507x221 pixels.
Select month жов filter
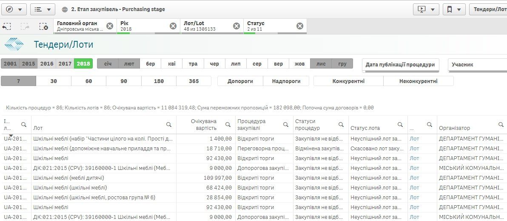pyautogui.click(x=300, y=64)
